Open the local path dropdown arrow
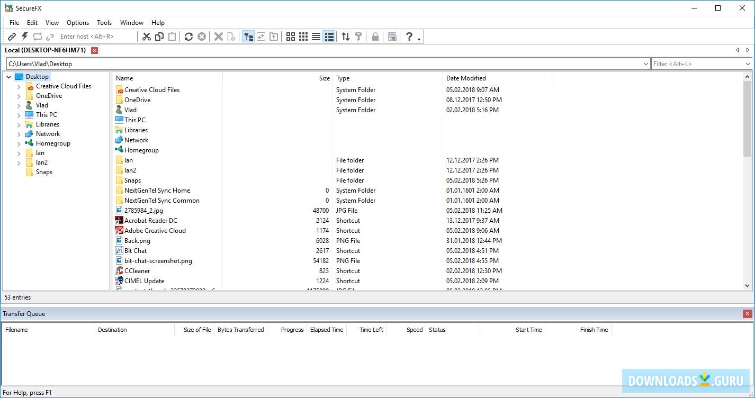The height and width of the screenshot is (398, 755). click(645, 64)
